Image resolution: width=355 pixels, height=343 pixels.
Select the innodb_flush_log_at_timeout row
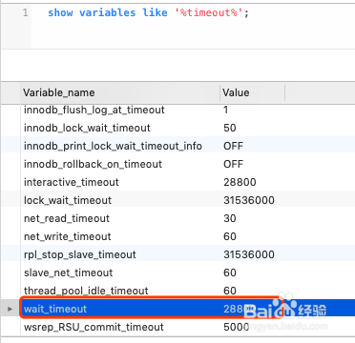point(178,110)
